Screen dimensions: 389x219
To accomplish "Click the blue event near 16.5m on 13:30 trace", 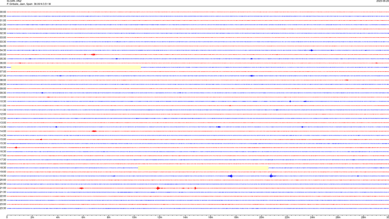I will pyautogui.click(x=218, y=127).
